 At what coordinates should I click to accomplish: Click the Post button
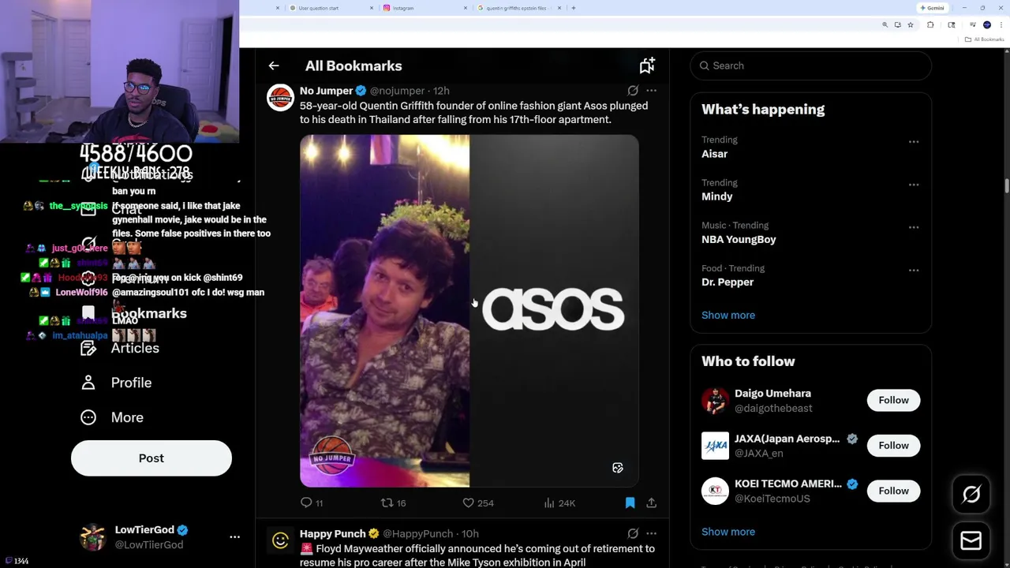tap(151, 458)
